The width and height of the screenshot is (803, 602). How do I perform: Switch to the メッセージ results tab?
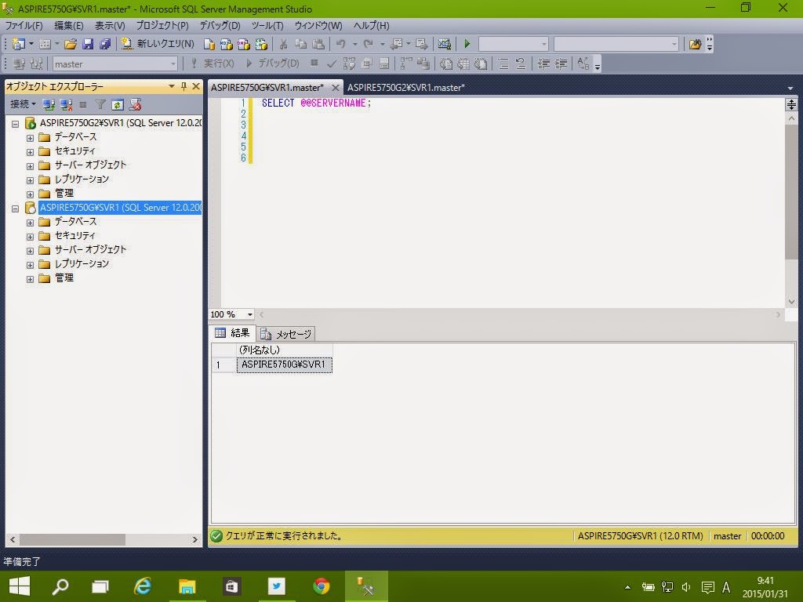click(285, 334)
